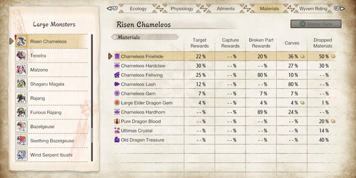Select the Large Elder Dragon Gem icon
Screen dimensions: 356x178
coord(117,102)
